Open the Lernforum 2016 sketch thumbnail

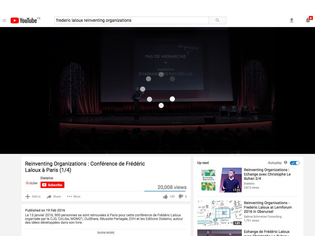click(220, 213)
